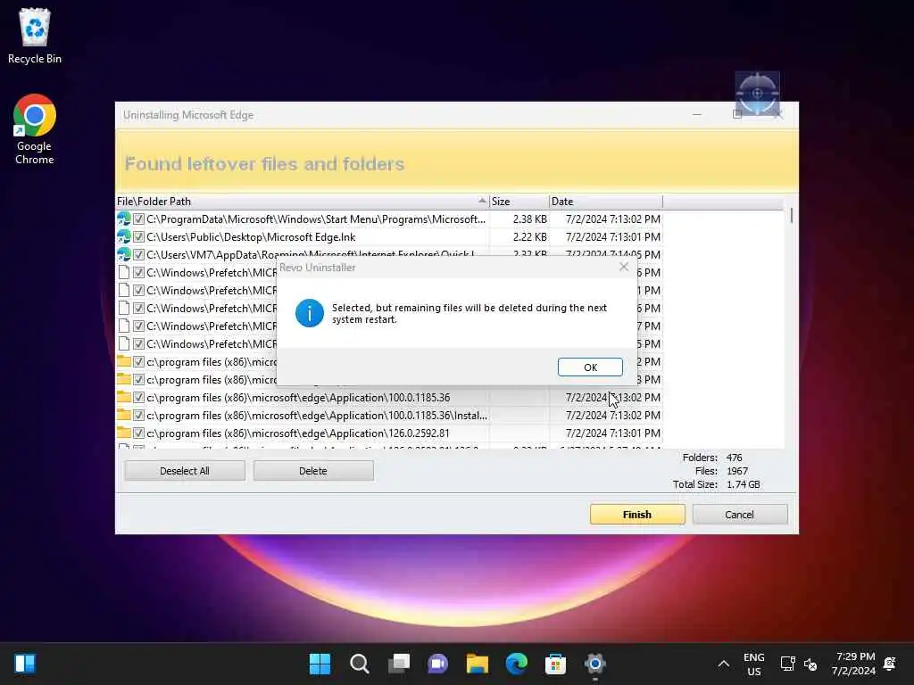This screenshot has height=685, width=914.
Task: Click the Hunter Mode crosshair overlay icon
Action: (x=757, y=93)
